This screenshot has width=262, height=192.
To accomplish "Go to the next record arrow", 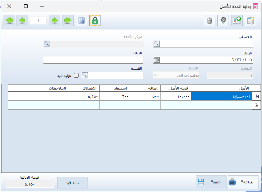I will pos(54,20).
